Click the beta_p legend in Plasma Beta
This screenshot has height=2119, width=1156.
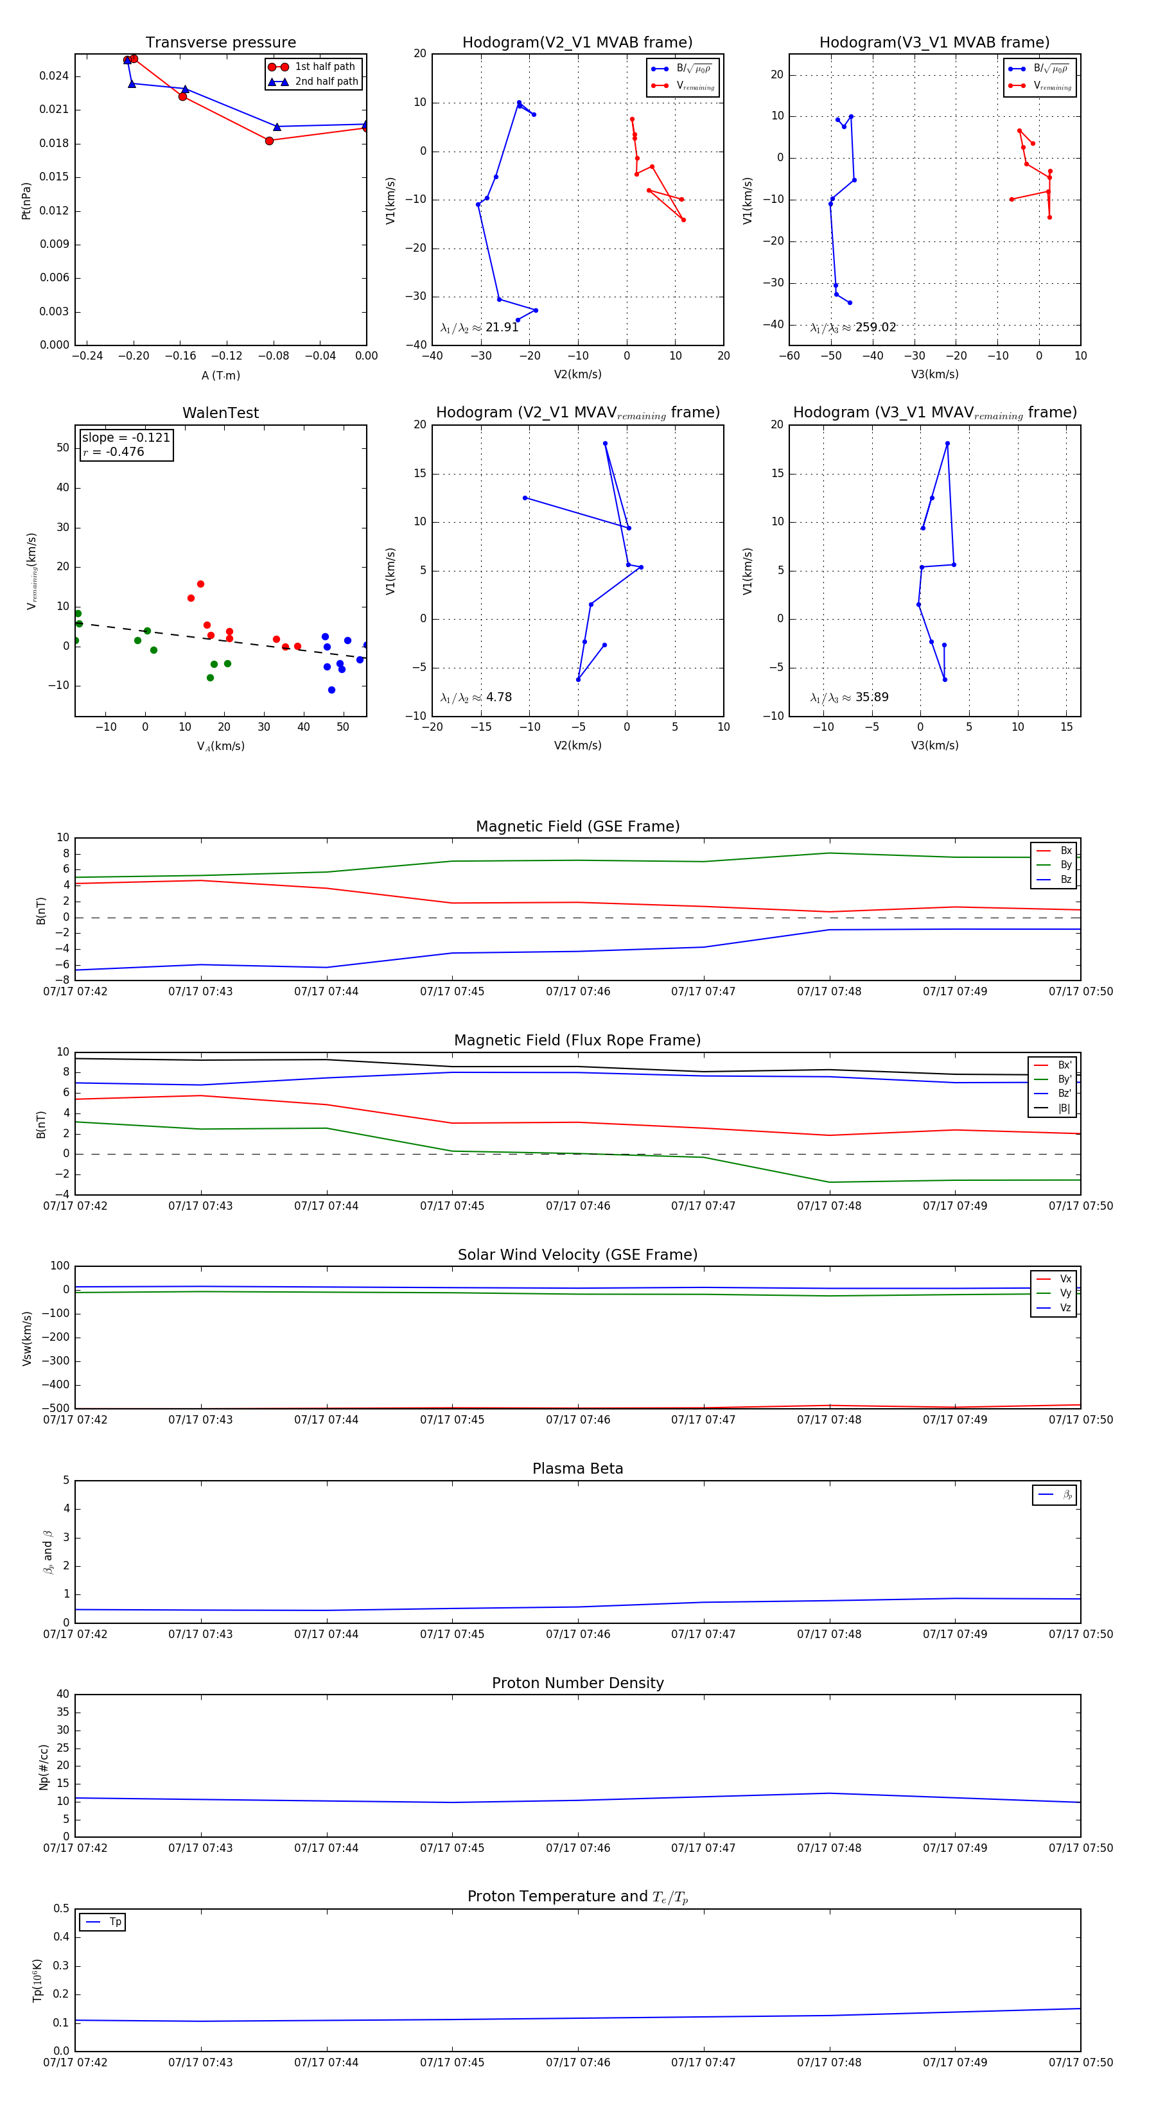pos(1055,1495)
